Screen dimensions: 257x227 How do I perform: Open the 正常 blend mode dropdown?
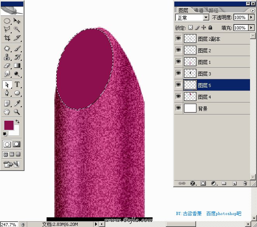pos(206,17)
